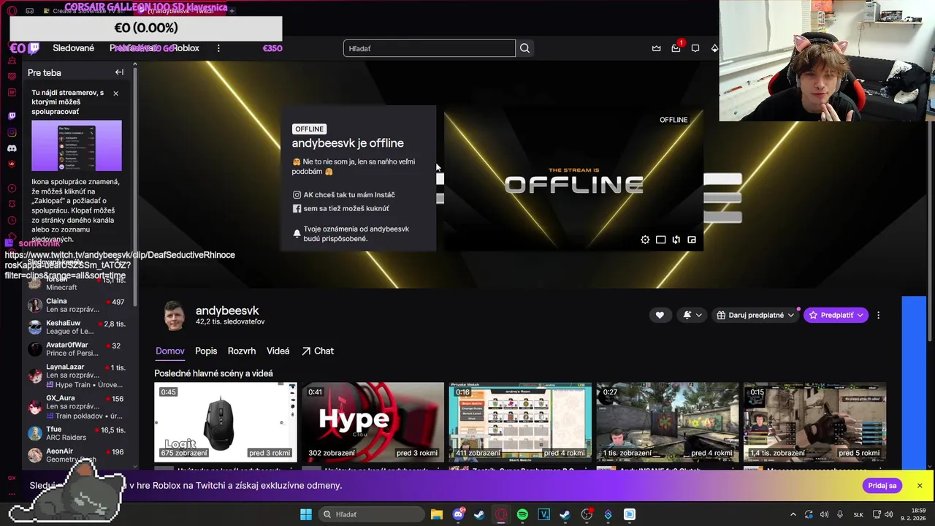
Task: Click the Pridaj sa banner button
Action: (x=882, y=486)
